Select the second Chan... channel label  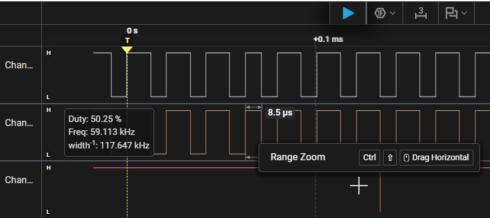[19, 123]
